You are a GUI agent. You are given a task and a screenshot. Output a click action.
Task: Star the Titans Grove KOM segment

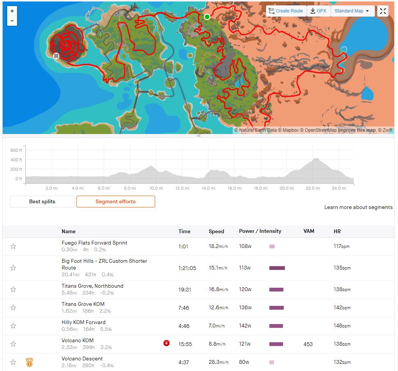point(13,307)
